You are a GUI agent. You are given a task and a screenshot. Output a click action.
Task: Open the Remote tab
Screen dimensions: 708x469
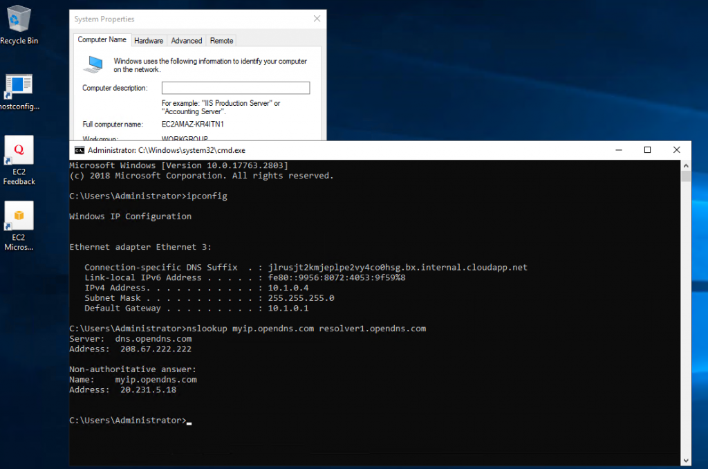tap(222, 41)
